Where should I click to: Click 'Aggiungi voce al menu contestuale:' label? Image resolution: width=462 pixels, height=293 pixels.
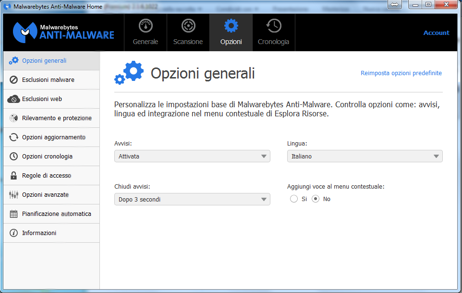(x=336, y=187)
